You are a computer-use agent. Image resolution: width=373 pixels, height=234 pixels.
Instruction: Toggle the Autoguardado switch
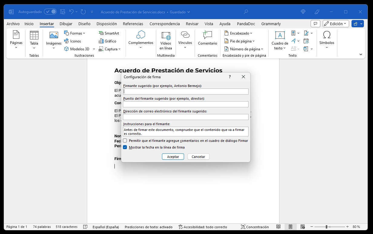pos(50,12)
